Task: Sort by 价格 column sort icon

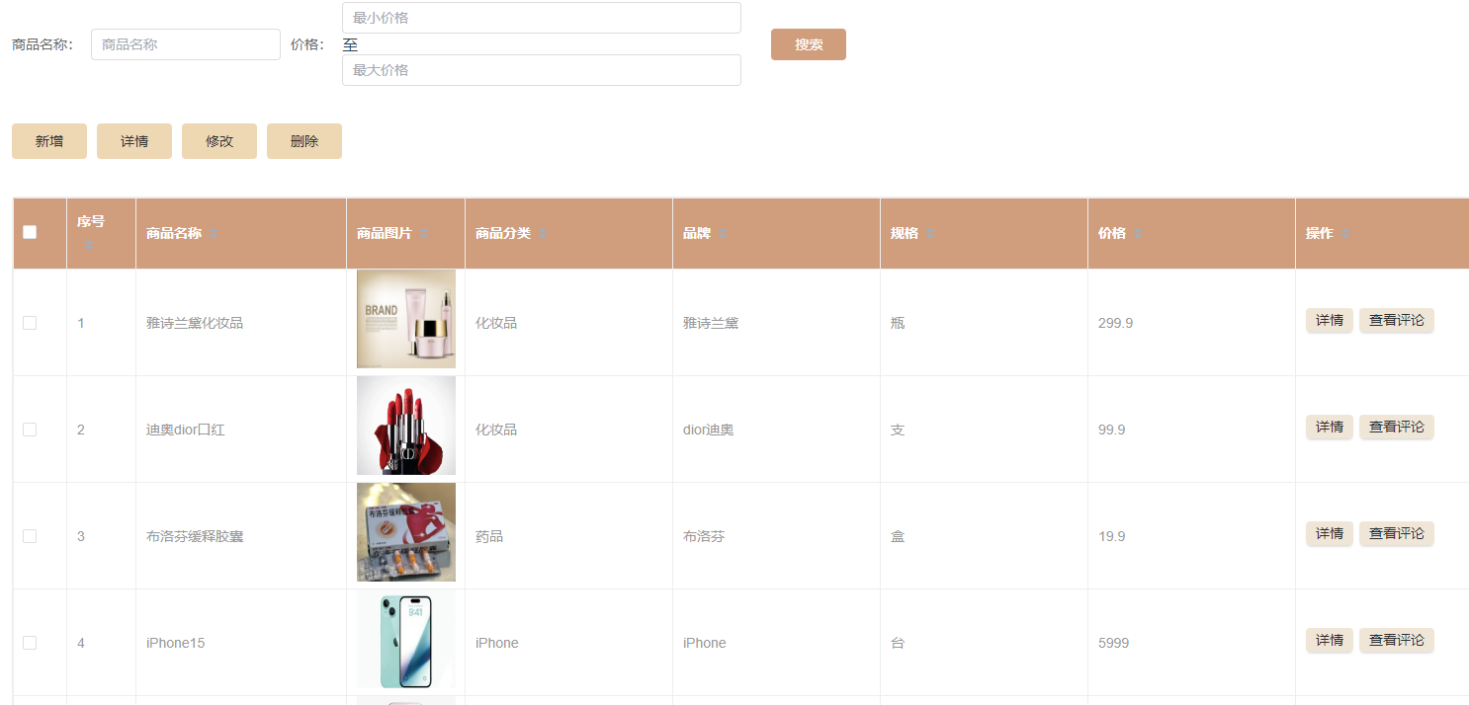Action: tap(1137, 233)
